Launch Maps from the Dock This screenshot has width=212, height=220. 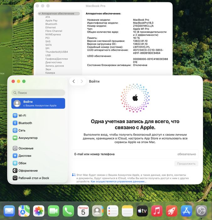(24, 211)
